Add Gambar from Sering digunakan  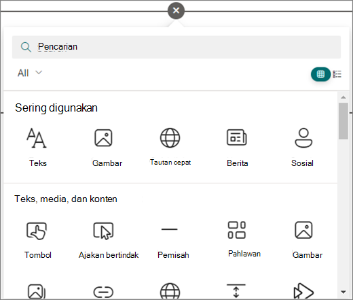click(107, 148)
